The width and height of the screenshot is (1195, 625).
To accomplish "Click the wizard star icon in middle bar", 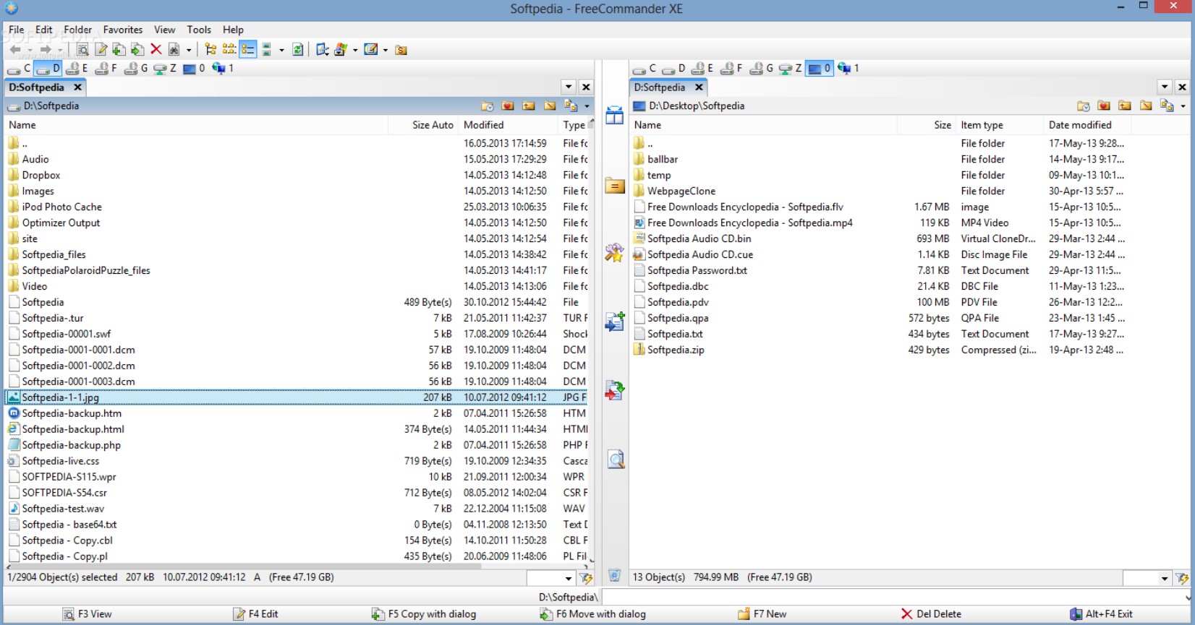I will [x=614, y=252].
